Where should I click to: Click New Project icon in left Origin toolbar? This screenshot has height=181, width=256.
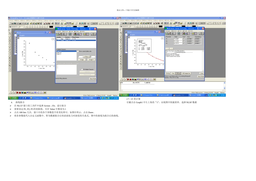click(x=10, y=23)
